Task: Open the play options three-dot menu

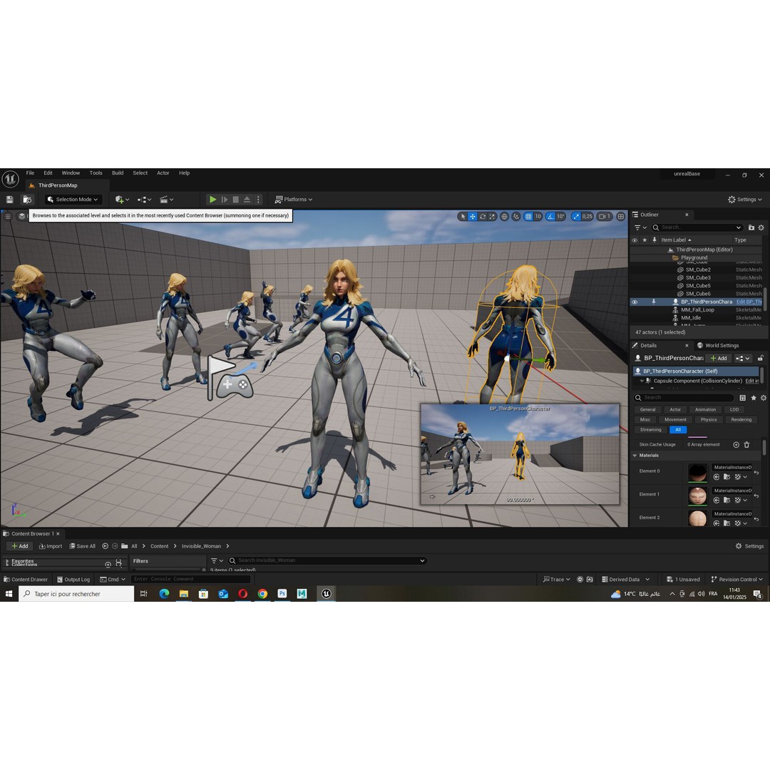Action: tap(258, 200)
